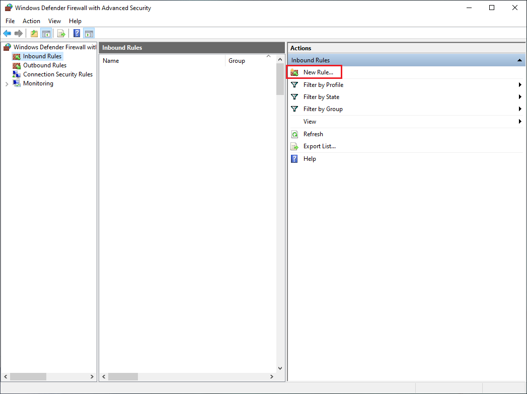Click the Filter by Profile funnel icon
The height and width of the screenshot is (394, 527).
point(294,85)
